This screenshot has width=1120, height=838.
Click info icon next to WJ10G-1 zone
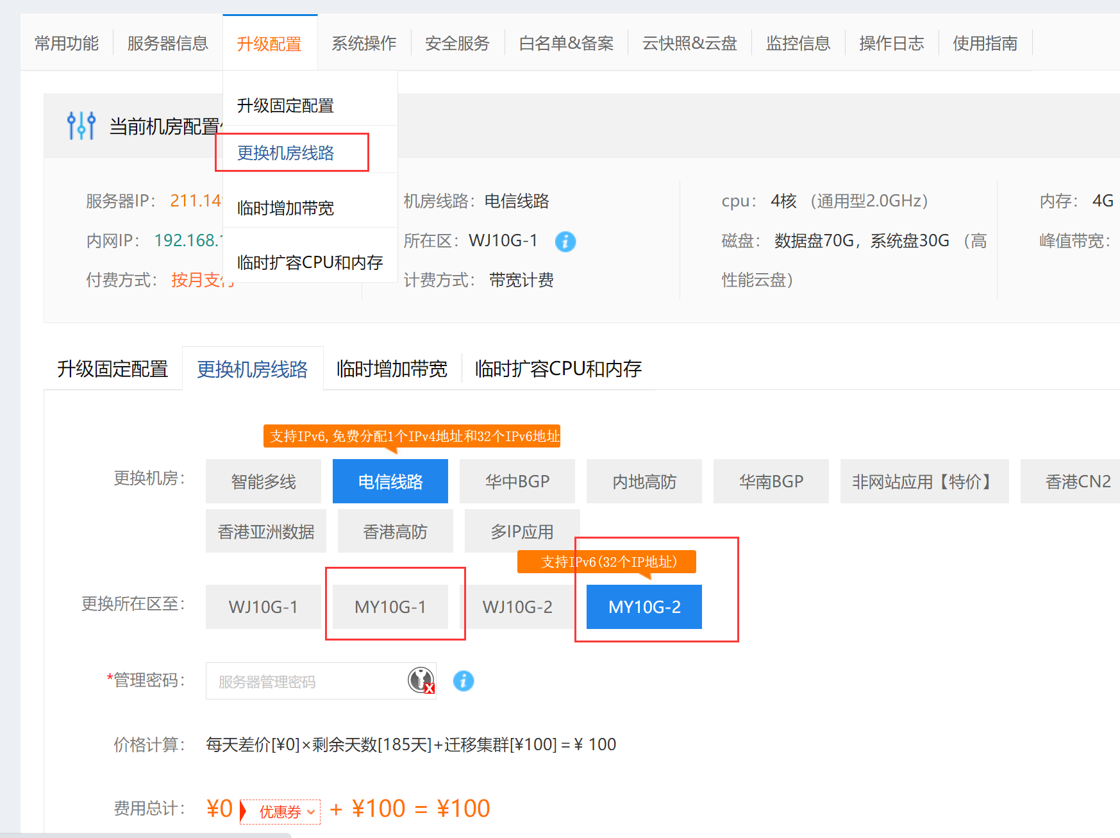click(565, 242)
